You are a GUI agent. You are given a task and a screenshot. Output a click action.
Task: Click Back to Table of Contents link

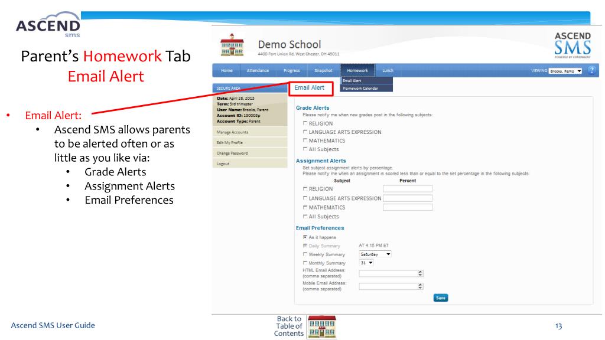[x=289, y=326]
